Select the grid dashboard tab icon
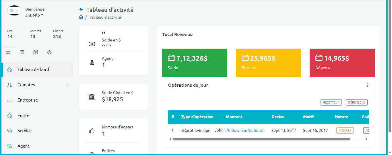This screenshot has height=155, width=392. tap(8, 52)
